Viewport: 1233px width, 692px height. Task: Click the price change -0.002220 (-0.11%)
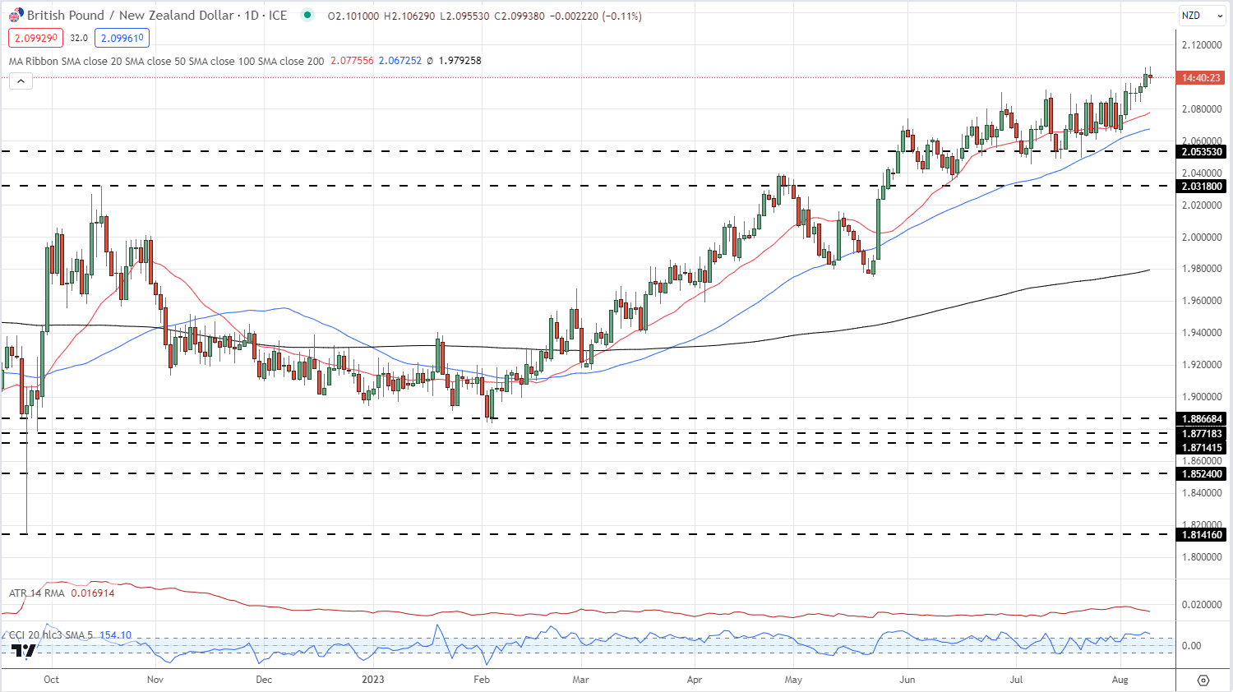tap(595, 16)
